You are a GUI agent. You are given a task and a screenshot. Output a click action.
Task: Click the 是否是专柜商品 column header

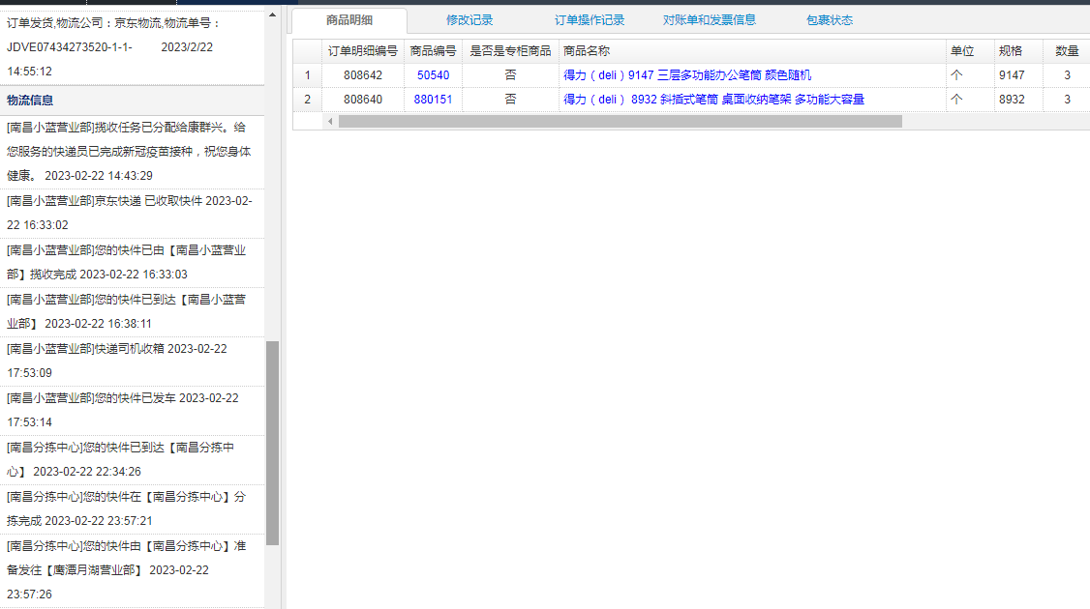(x=510, y=51)
